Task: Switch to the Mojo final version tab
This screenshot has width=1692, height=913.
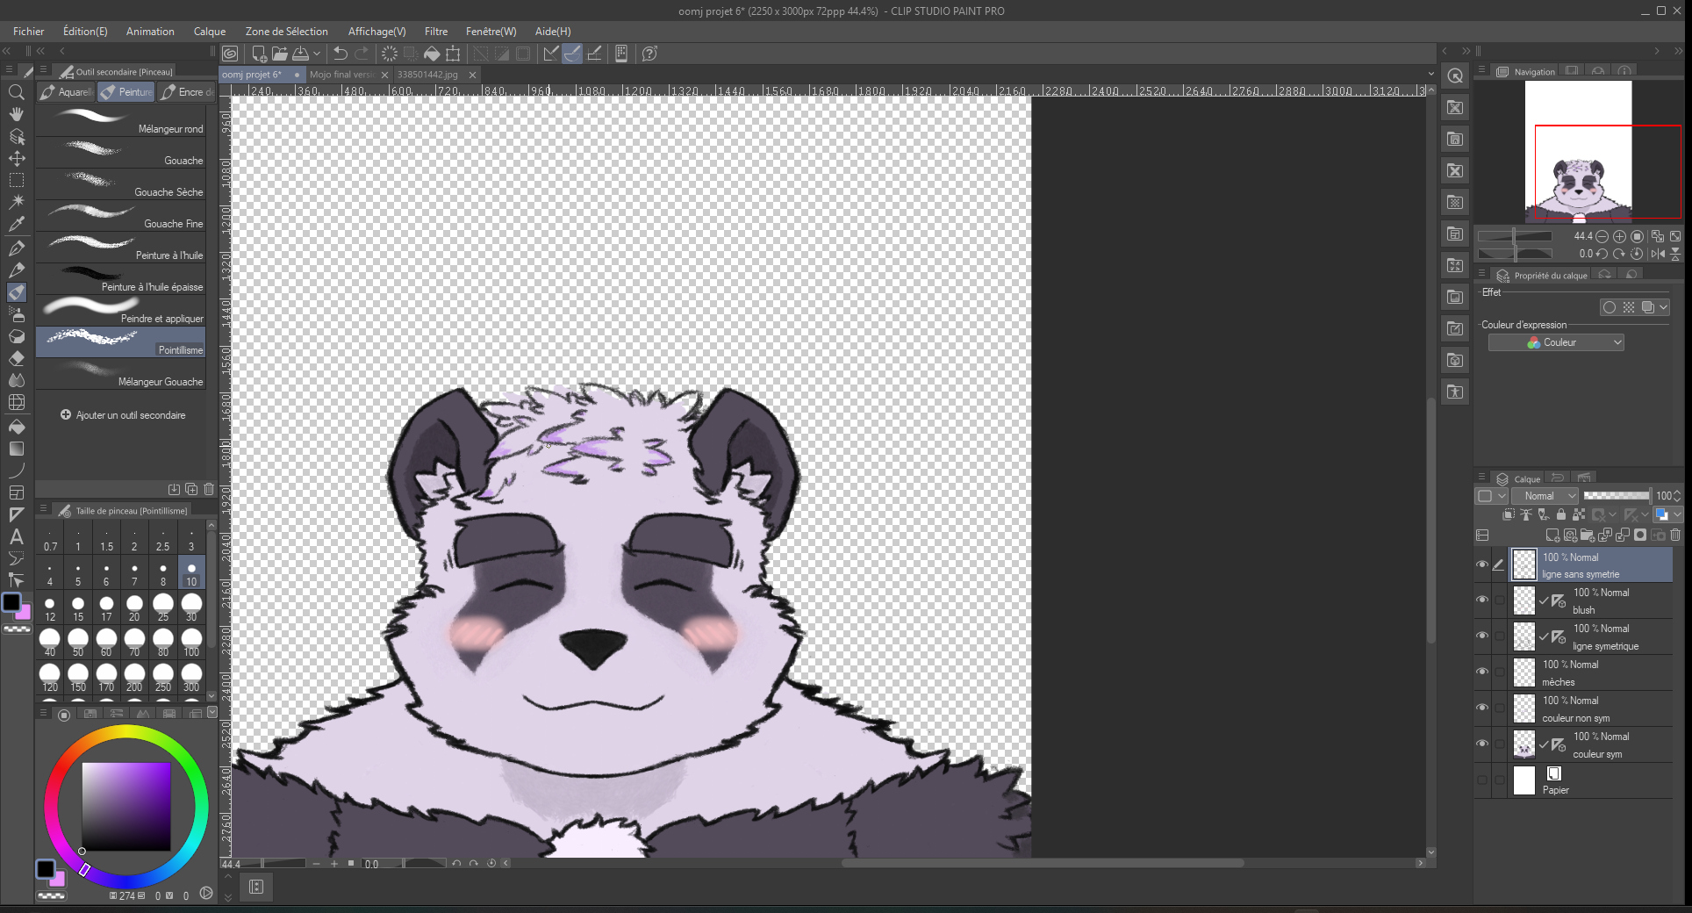Action: [342, 75]
